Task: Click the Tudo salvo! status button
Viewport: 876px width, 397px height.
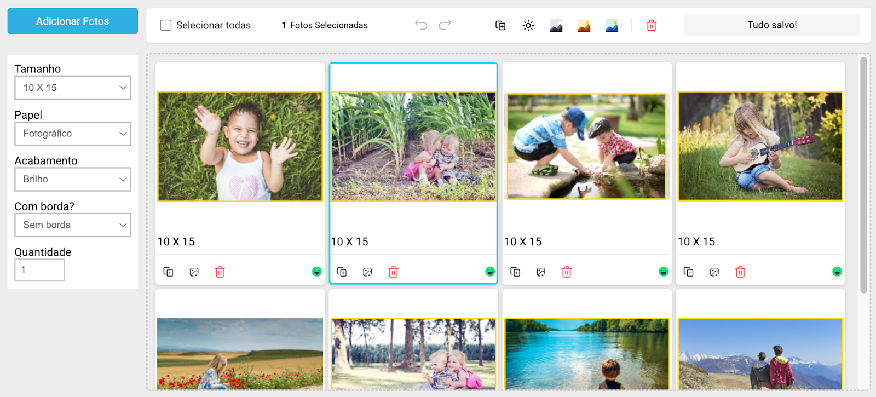Action: click(x=772, y=25)
